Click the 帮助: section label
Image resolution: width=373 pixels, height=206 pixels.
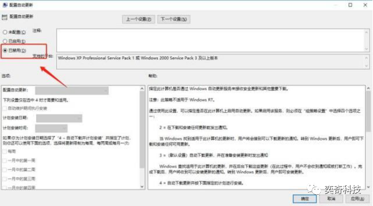(x=153, y=76)
